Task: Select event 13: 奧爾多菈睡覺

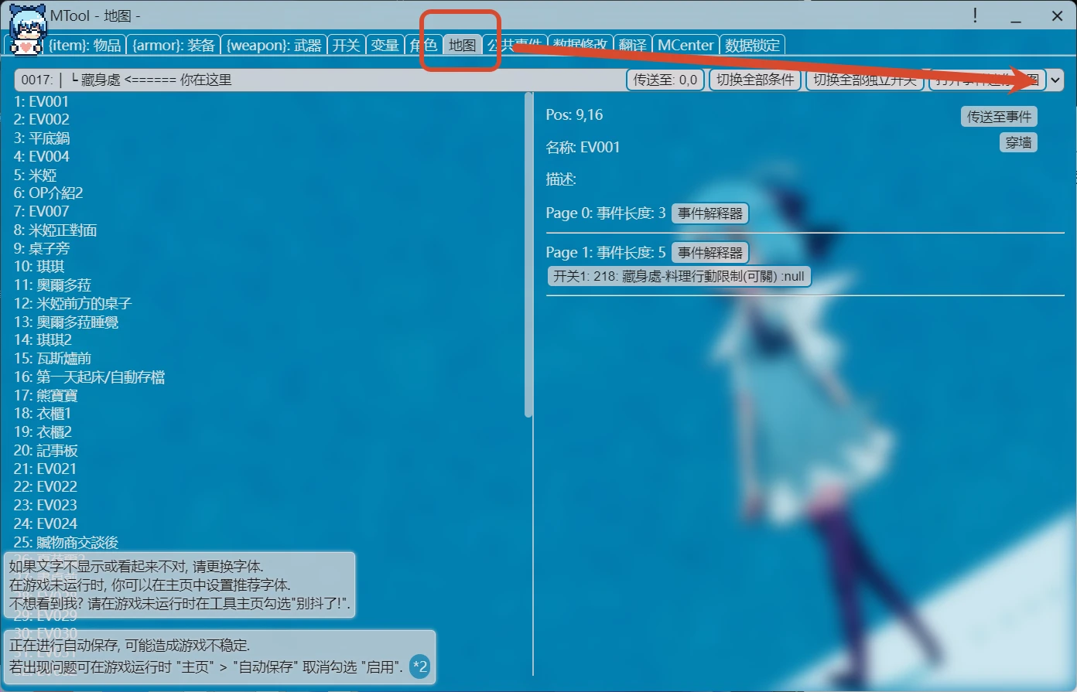Action: tap(66, 322)
